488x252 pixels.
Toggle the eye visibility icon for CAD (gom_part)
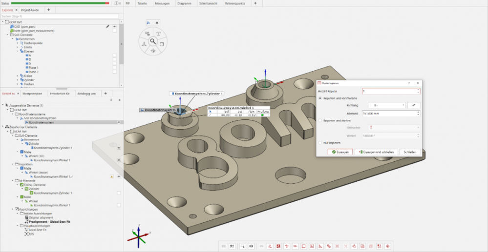tap(115, 26)
